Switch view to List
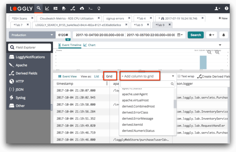 [x=96, y=76]
